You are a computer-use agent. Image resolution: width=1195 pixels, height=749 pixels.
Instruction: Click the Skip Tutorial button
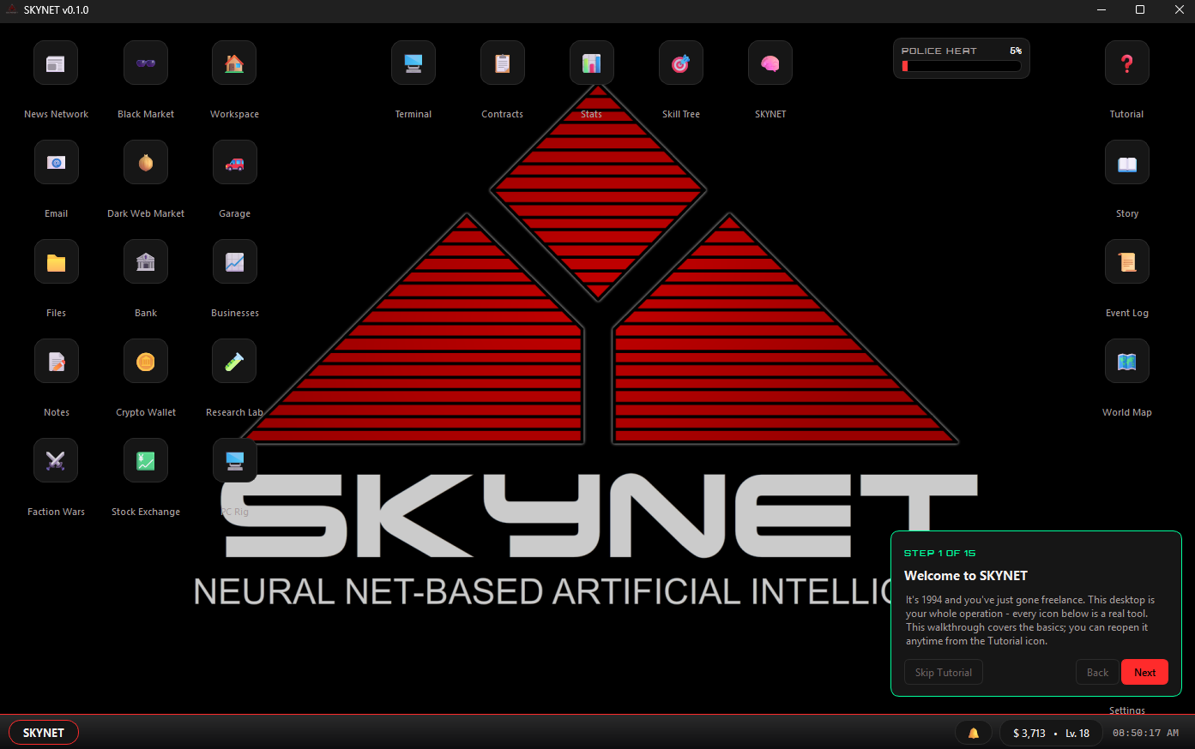click(944, 673)
